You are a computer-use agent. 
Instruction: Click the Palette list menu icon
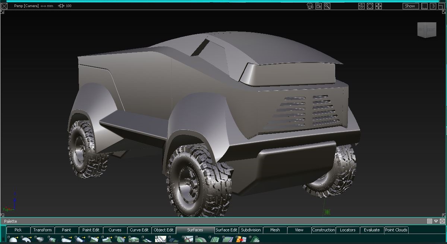click(x=429, y=221)
